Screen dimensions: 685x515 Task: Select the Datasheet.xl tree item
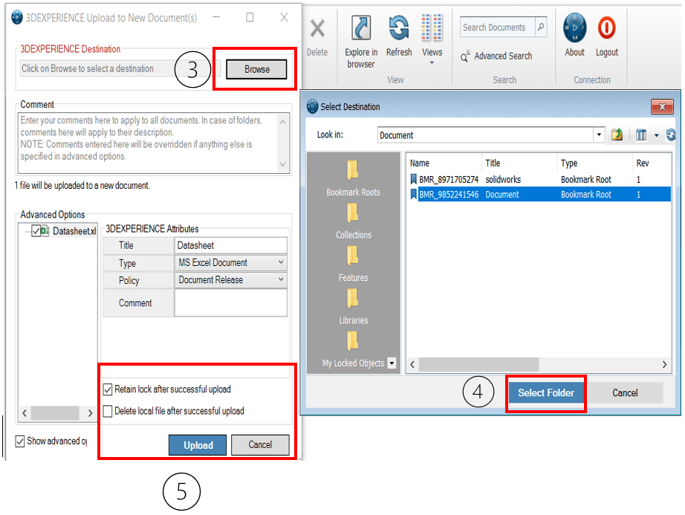[x=74, y=231]
